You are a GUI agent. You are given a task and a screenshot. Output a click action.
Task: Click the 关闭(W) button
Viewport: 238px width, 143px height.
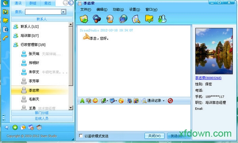pyautogui.click(x=154, y=136)
